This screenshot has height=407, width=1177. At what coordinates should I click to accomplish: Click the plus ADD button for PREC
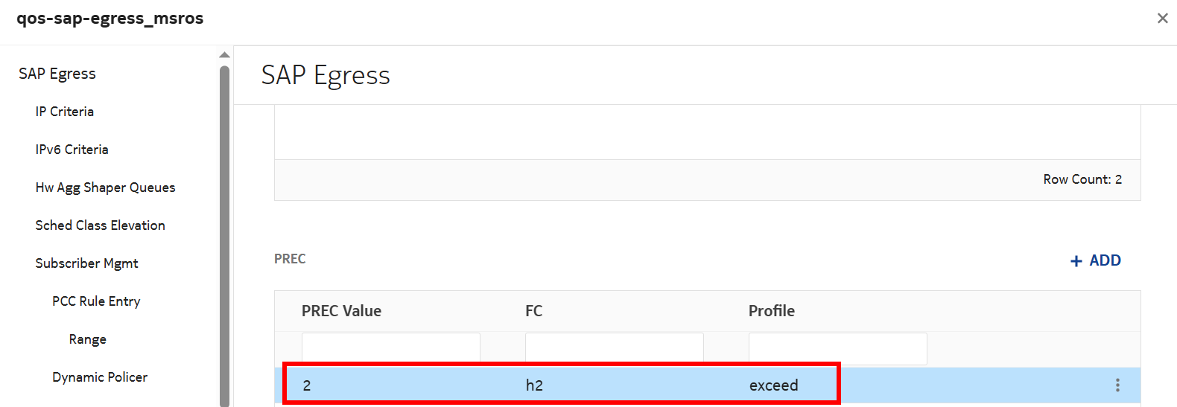[1095, 260]
